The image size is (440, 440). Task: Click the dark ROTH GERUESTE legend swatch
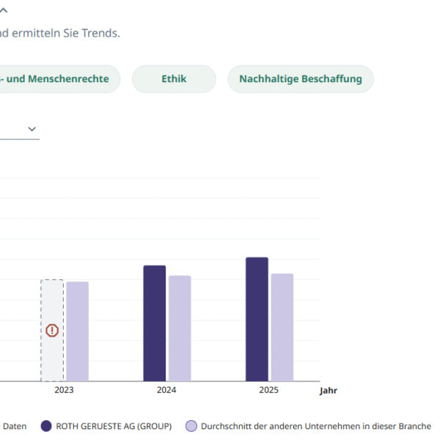[46, 425]
